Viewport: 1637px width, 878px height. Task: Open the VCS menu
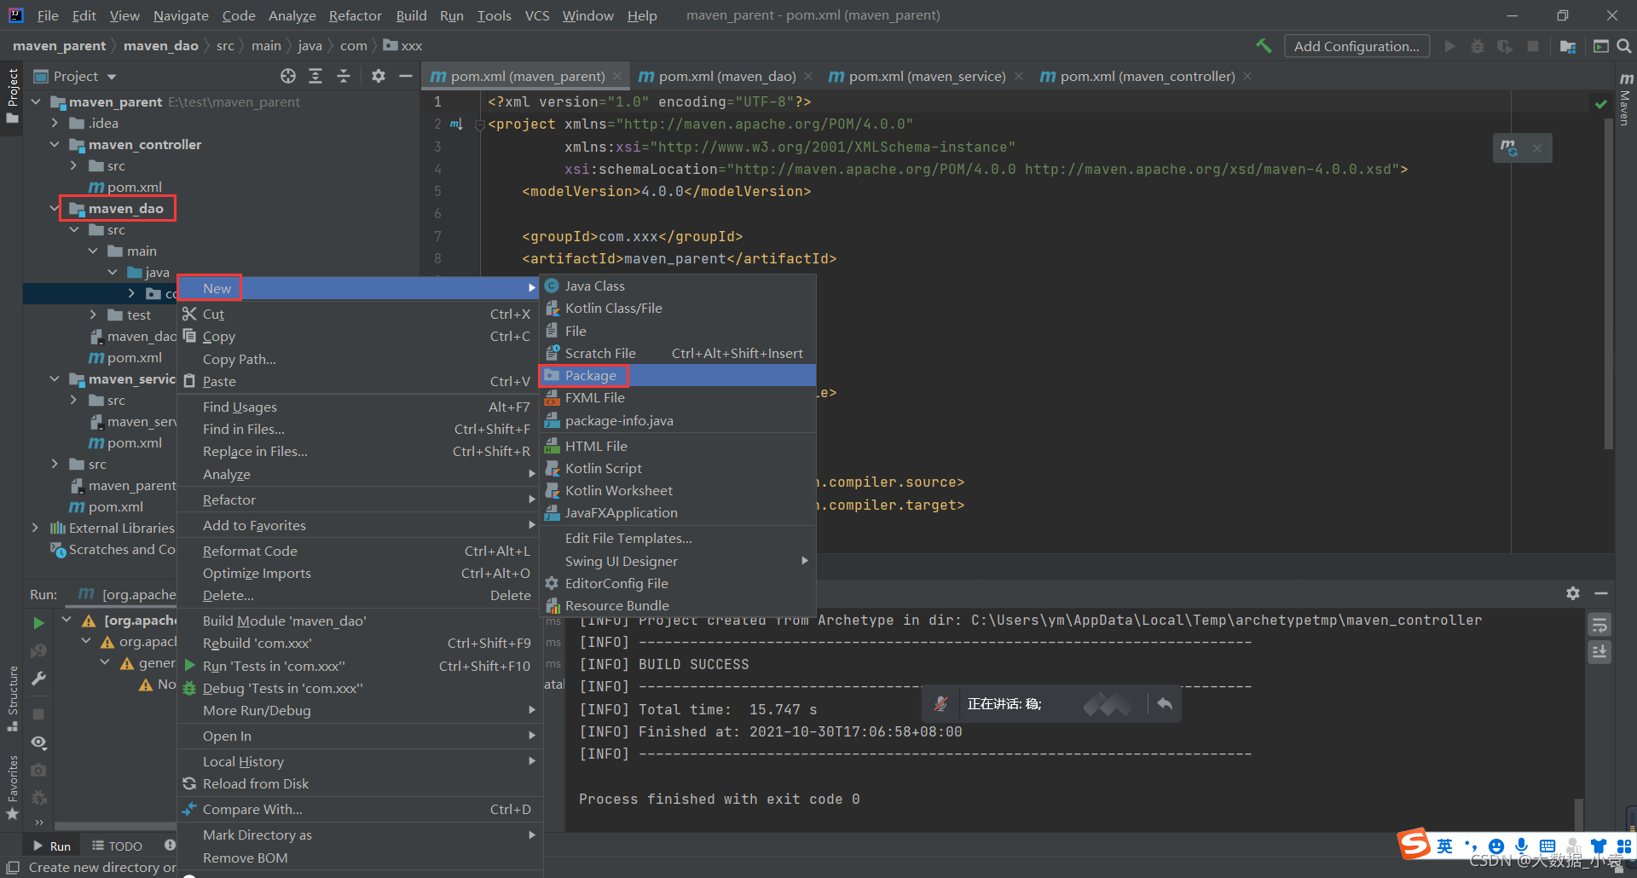(x=537, y=15)
